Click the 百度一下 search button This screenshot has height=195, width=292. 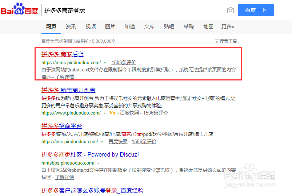point(256,10)
